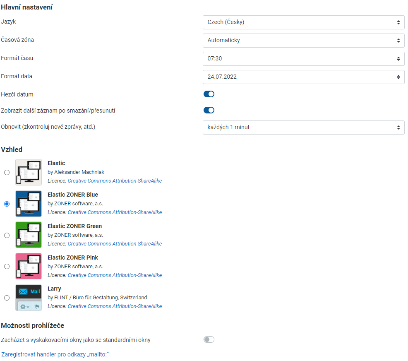Click the Elastic ZONER Green skin icon

coord(29,235)
